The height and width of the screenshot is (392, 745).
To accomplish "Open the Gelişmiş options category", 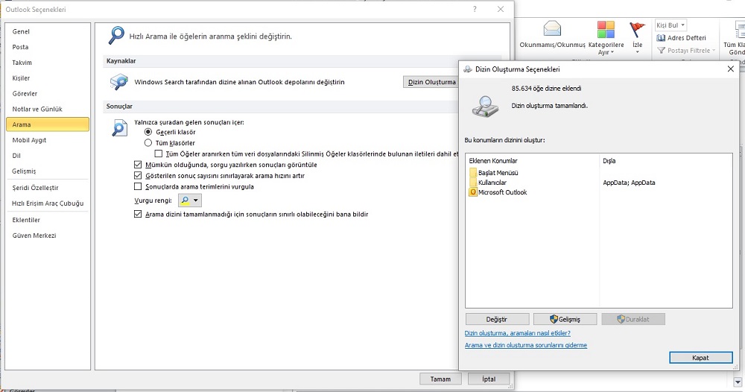I will [48, 171].
